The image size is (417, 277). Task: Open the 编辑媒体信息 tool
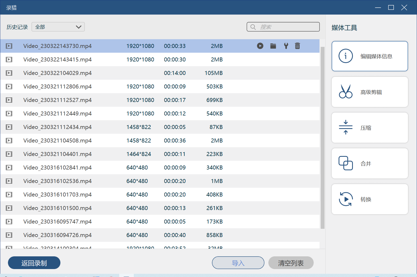[x=370, y=56]
